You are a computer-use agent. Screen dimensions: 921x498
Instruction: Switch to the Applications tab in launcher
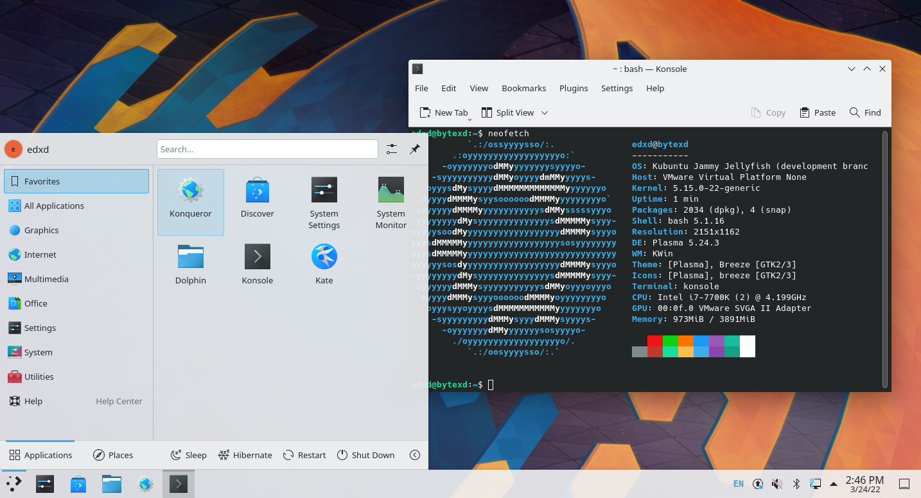click(40, 455)
